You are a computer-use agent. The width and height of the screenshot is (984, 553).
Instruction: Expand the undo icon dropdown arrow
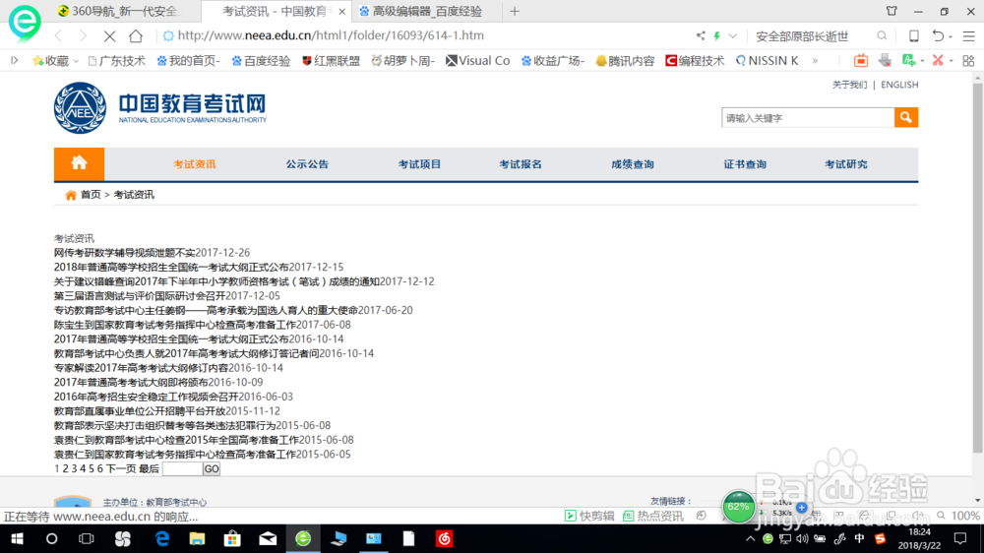coord(951,36)
